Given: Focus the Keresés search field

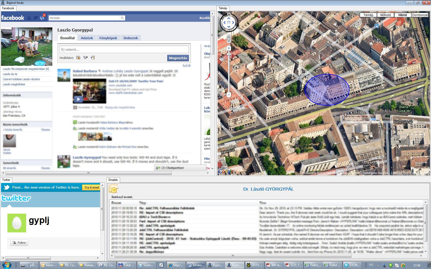Looking at the screenshot, I should point(84,18).
